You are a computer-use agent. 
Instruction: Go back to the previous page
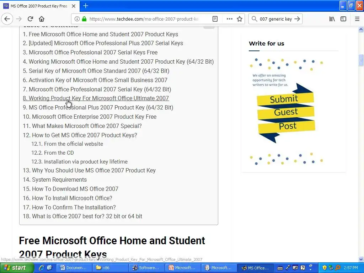(7, 19)
